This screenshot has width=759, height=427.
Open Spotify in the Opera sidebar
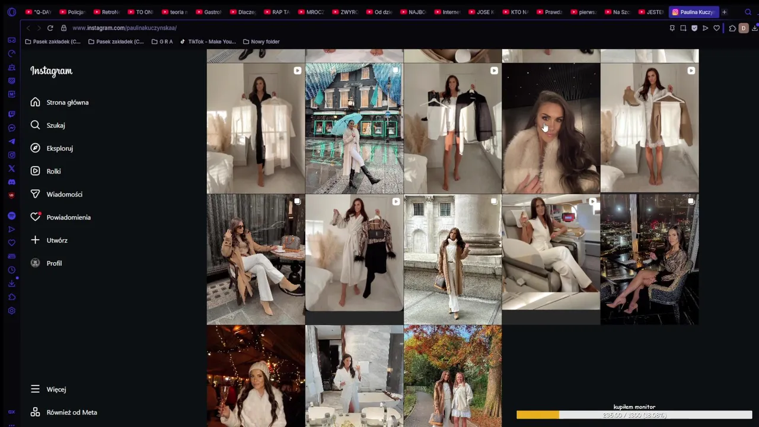[x=11, y=216]
